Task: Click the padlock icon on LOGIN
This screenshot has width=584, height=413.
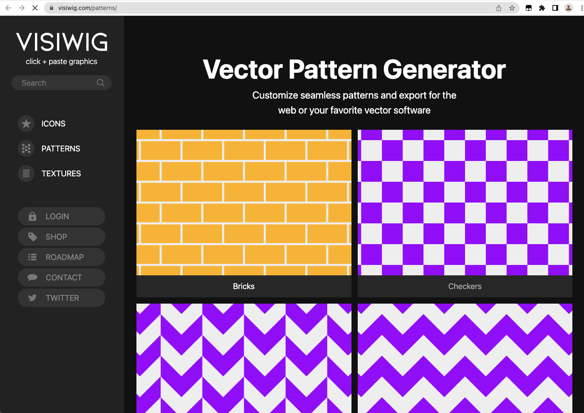Action: [32, 216]
